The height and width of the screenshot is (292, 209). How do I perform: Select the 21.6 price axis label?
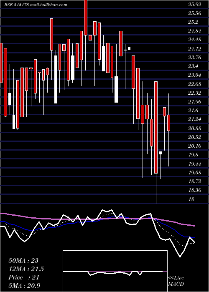pos(193,111)
